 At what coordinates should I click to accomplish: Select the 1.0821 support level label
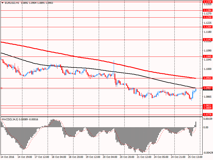(208, 105)
